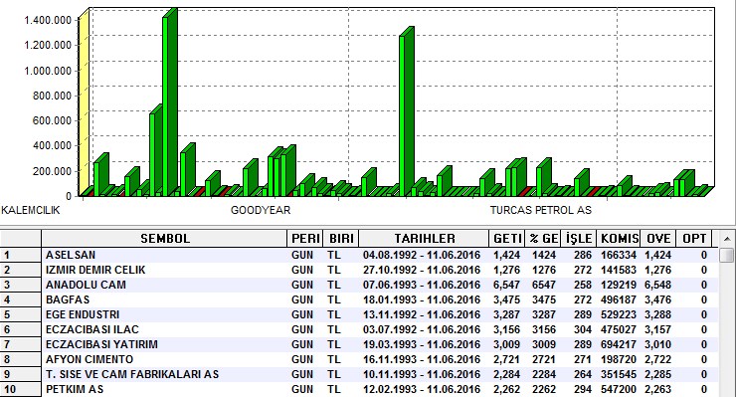Click the table's vertical scrollbar thumb

pyautogui.click(x=727, y=256)
